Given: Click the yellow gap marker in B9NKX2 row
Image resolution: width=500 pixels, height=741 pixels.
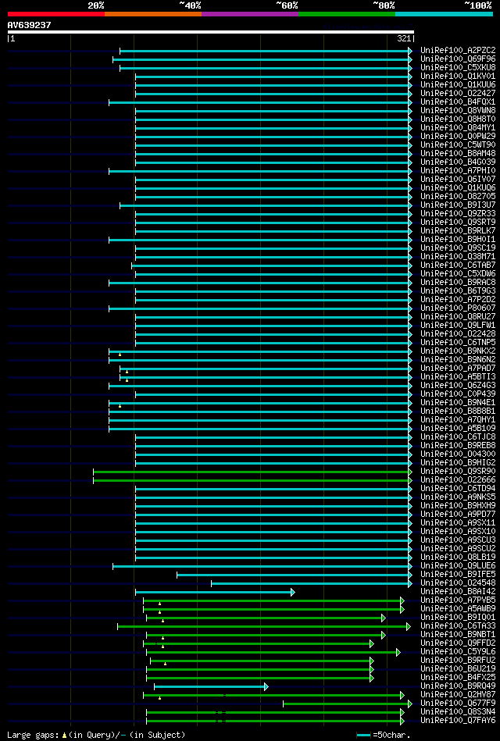Looking at the screenshot, I should (120, 354).
